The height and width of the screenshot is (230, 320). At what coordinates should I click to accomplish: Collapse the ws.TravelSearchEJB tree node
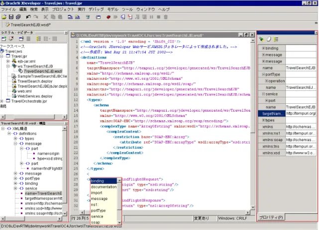8,66
